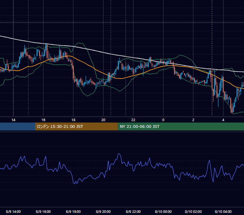Click the 8/9 22:00 time label

click(x=133, y=211)
